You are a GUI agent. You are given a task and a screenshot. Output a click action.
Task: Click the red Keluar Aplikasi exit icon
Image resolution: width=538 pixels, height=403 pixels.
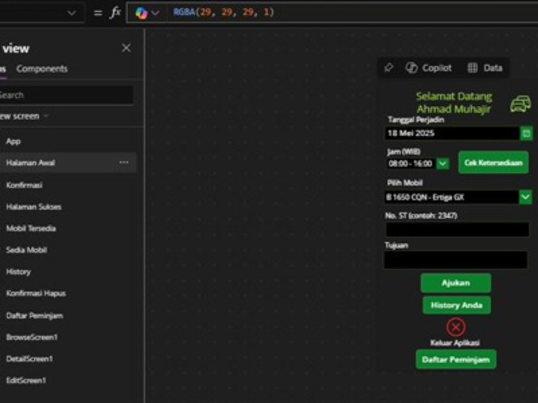[456, 327]
